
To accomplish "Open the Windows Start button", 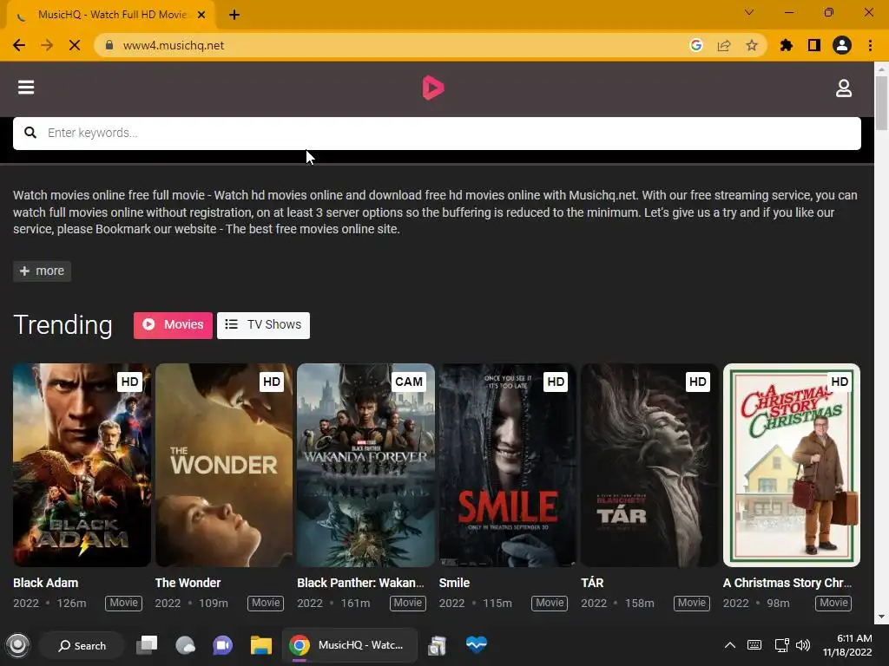I will 17,645.
